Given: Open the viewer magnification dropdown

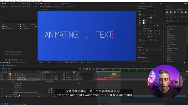Looking at the screenshot, I should (x=42, y=62).
